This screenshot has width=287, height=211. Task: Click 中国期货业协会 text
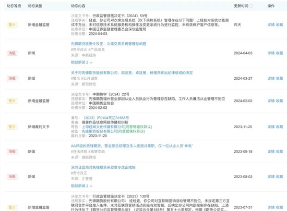pyautogui.click(x=101, y=103)
